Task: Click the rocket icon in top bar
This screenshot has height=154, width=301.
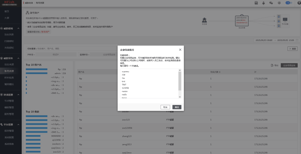Action: [x=264, y=3]
